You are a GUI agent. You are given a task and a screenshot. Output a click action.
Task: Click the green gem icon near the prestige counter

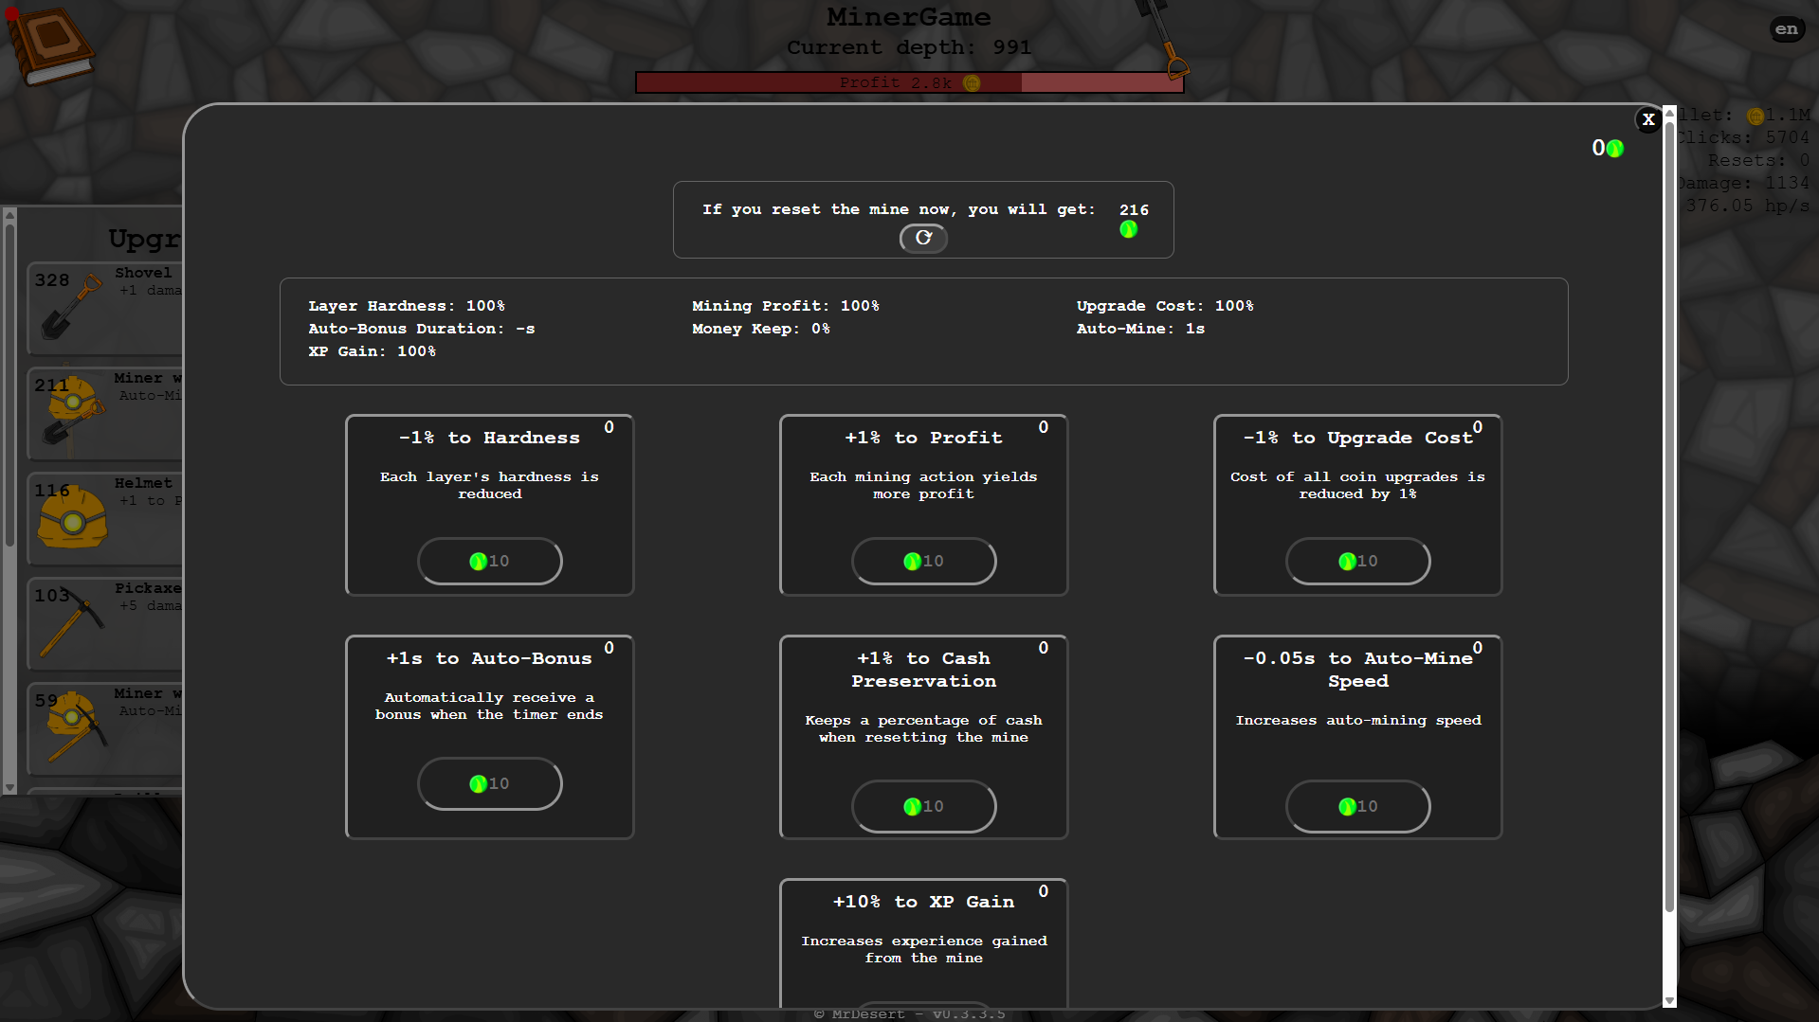coord(1613,148)
